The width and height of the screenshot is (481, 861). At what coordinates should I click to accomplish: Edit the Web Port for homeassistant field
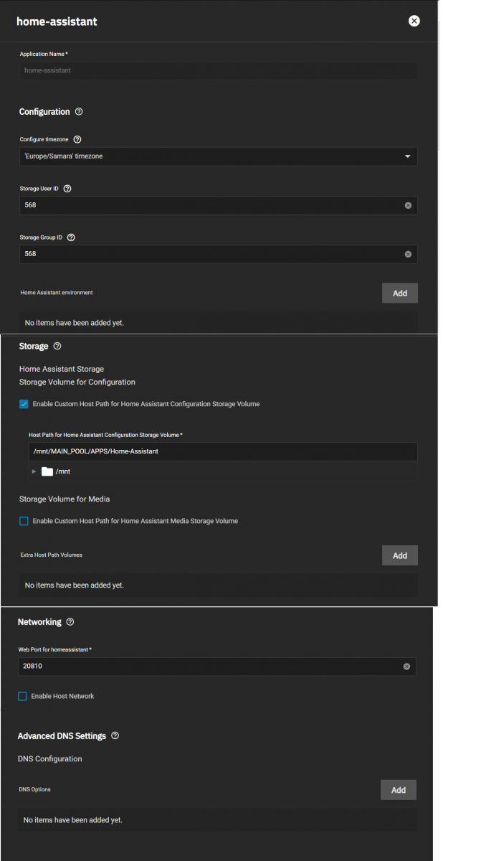tap(217, 667)
